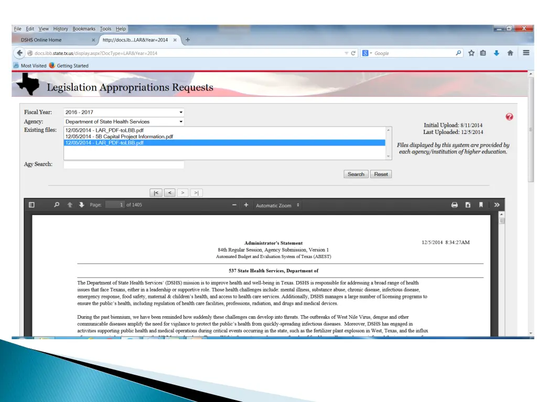The image size is (537, 402).
Task: Close the docs.lbb LAR tab
Action: click(175, 40)
